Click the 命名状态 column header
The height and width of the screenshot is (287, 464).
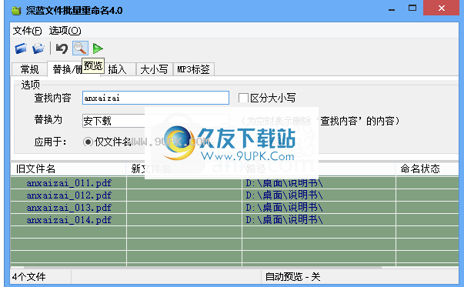pyautogui.click(x=427, y=169)
